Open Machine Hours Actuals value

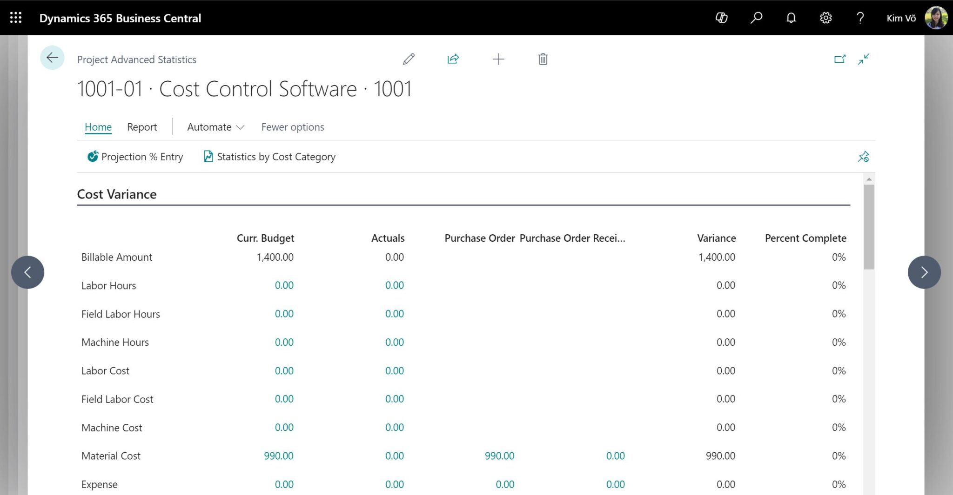point(394,342)
